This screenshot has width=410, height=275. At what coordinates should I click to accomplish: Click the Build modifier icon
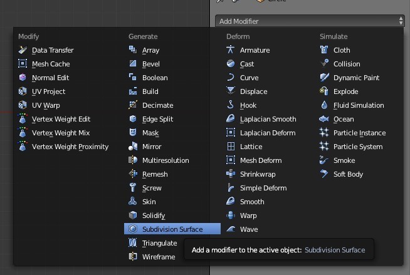tap(133, 91)
